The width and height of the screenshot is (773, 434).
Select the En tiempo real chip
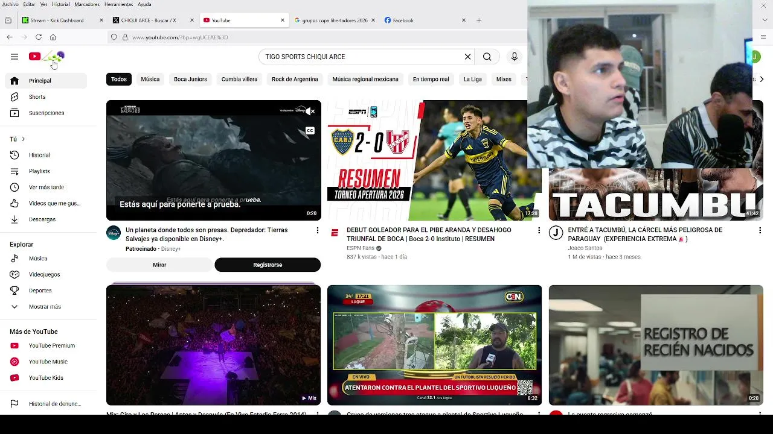tap(431, 79)
